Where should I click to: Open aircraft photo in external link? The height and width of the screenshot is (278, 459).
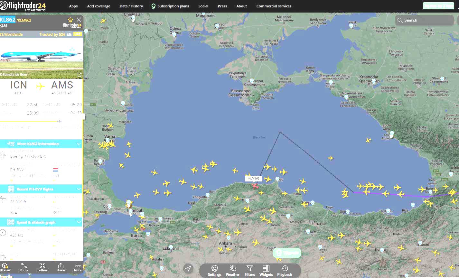pos(79,75)
